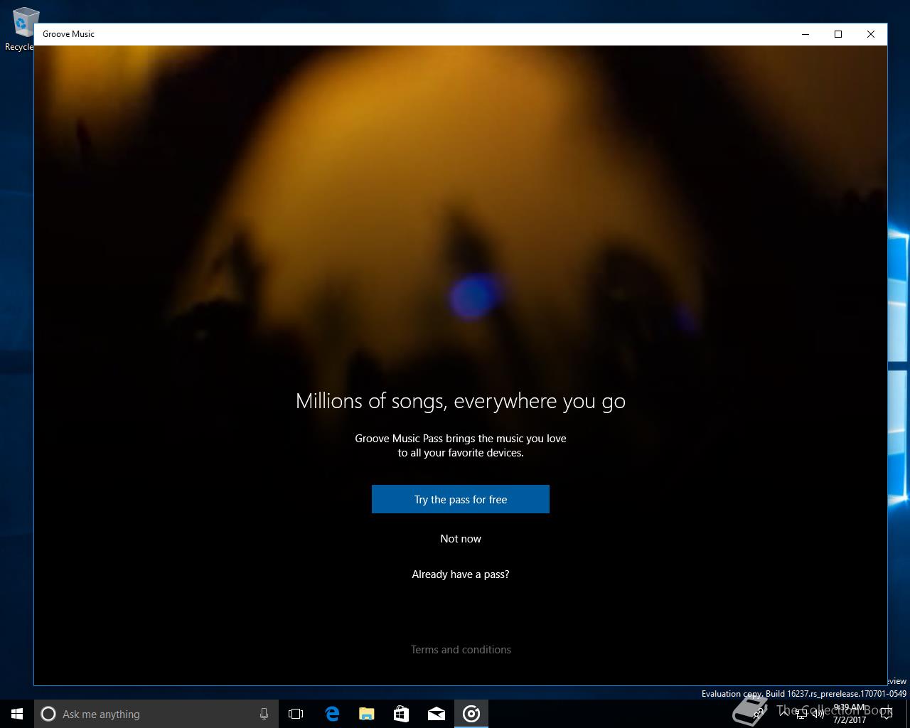Open File Explorer from the taskbar
This screenshot has height=728, width=910.
pyautogui.click(x=366, y=714)
